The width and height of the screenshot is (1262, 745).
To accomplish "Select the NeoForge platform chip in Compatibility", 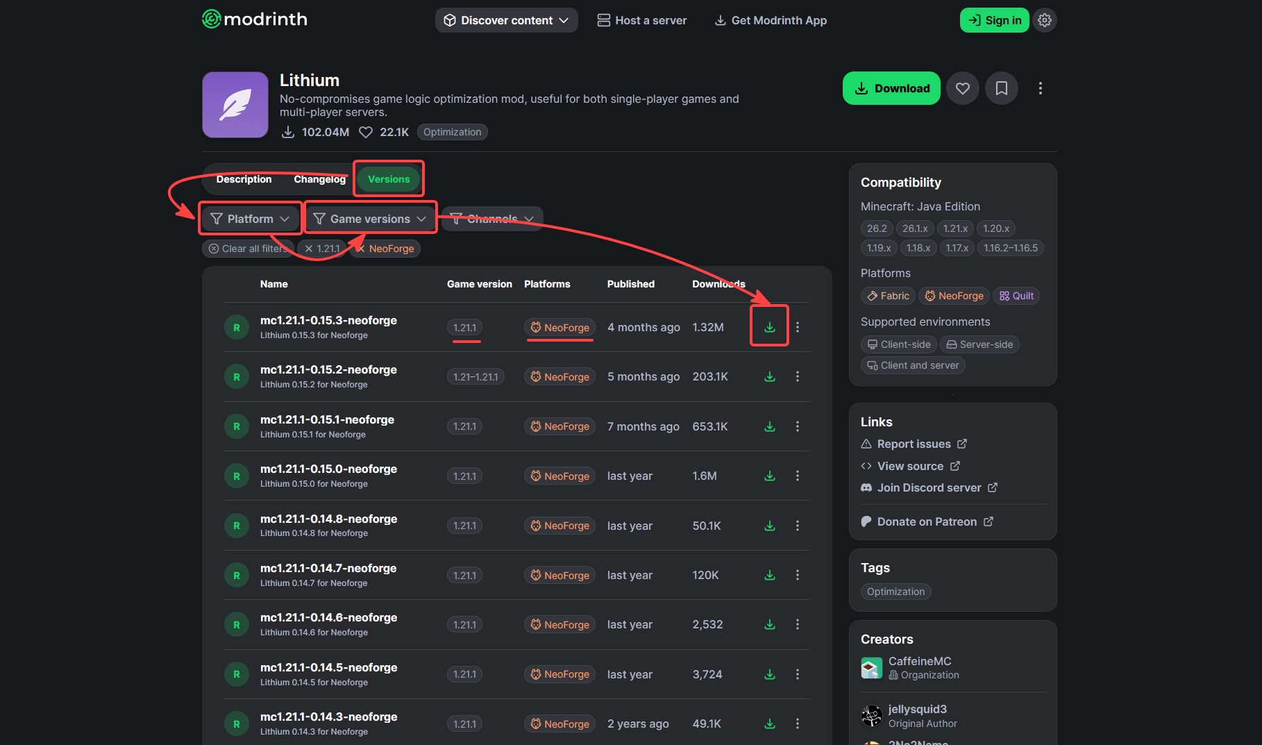I will point(954,296).
